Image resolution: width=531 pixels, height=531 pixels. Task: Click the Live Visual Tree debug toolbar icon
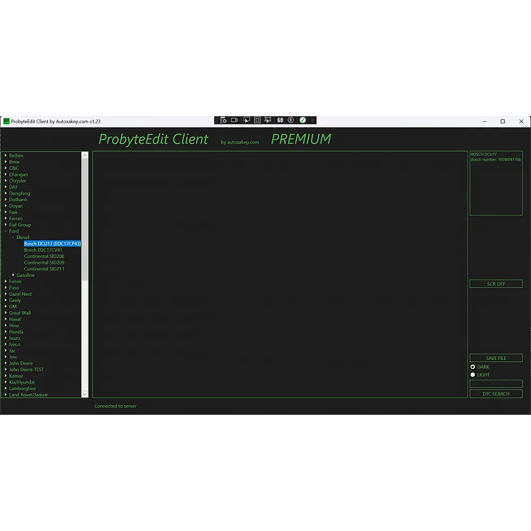[x=223, y=121]
